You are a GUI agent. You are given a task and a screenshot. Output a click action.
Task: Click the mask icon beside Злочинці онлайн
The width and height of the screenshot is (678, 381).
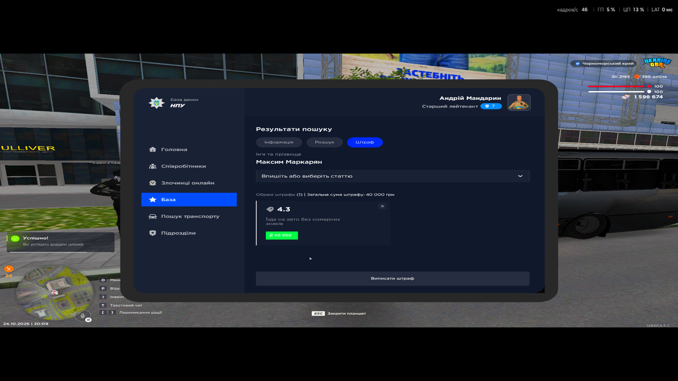pos(153,183)
